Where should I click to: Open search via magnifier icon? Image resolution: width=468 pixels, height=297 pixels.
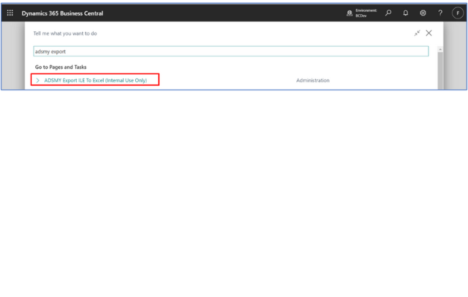coord(388,13)
